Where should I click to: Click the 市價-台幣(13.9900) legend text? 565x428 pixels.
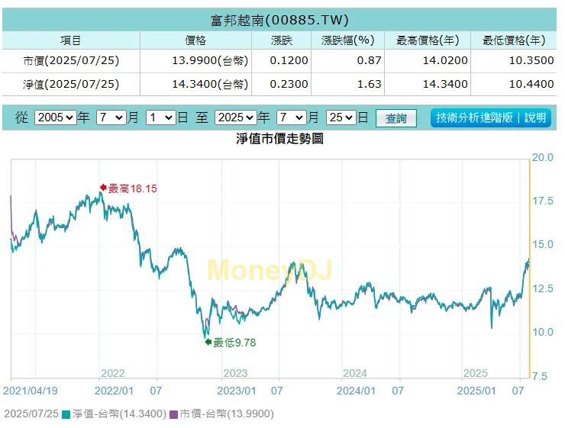(227, 414)
